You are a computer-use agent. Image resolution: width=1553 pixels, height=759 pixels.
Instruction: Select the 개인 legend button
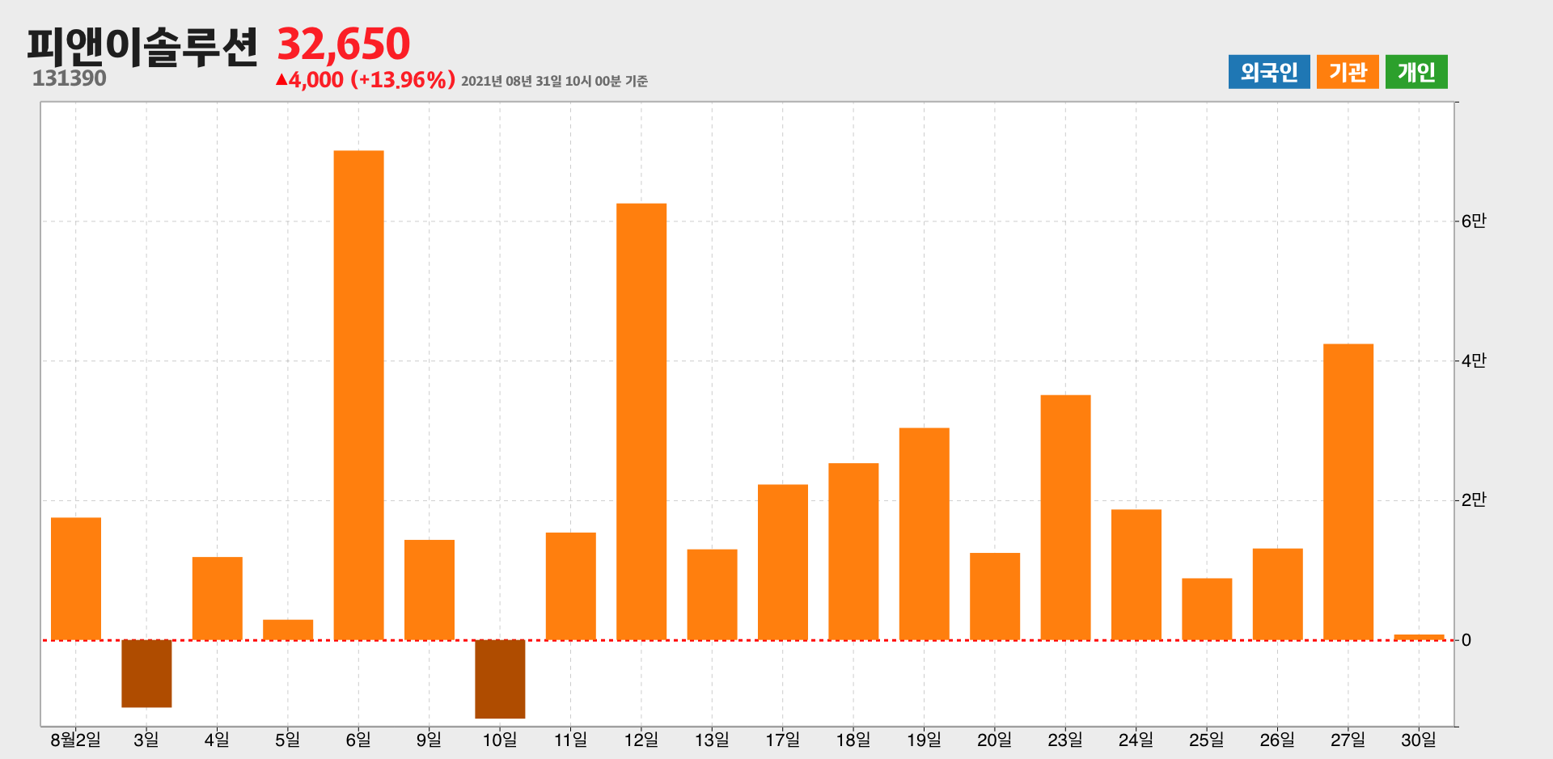click(x=1416, y=72)
